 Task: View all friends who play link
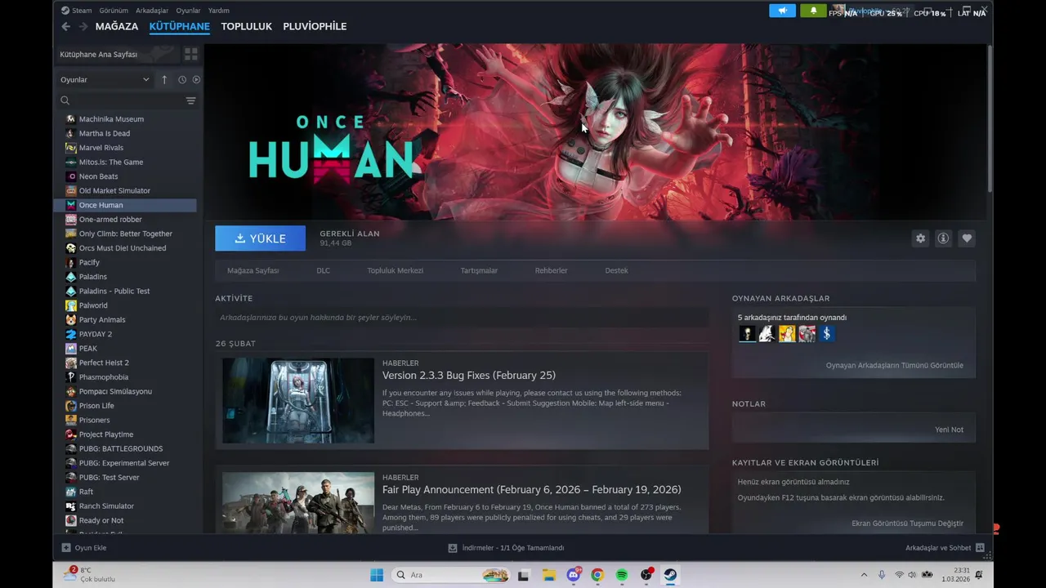pos(894,365)
